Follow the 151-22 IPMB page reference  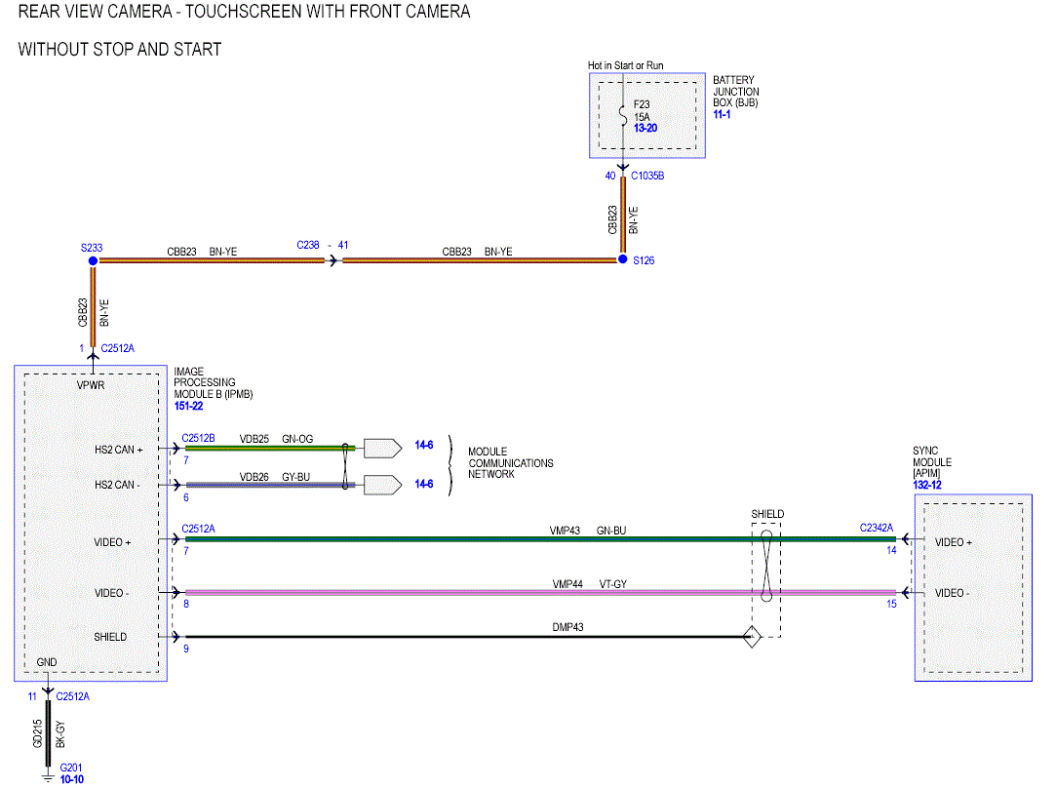(188, 407)
